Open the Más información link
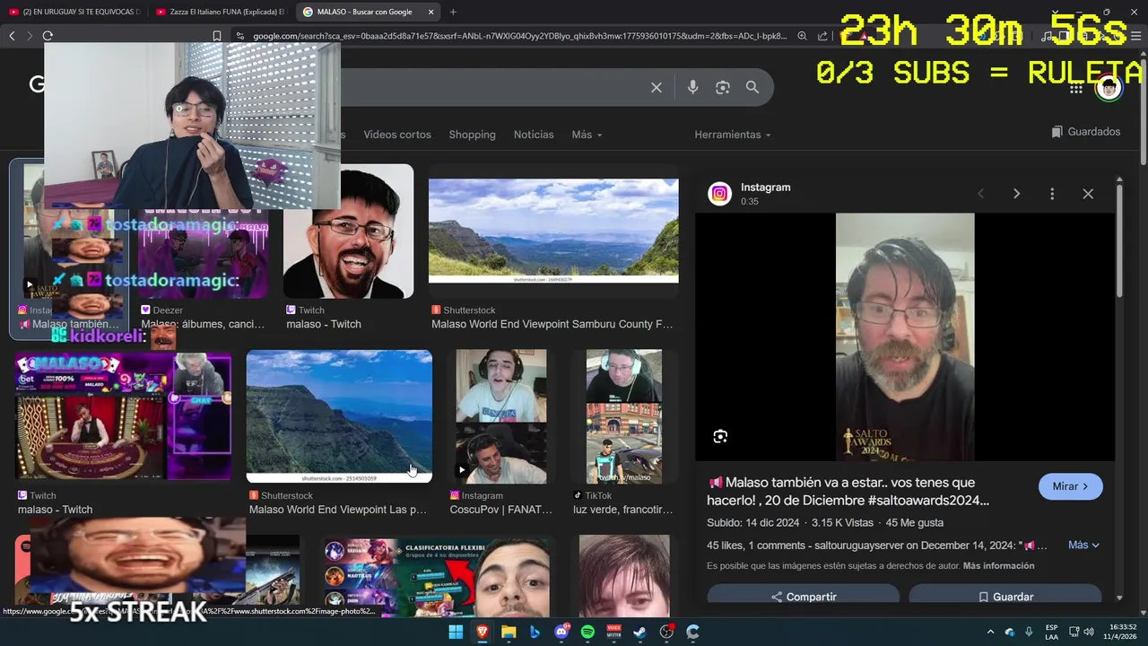Image resolution: width=1148 pixels, height=646 pixels. pyautogui.click(x=998, y=566)
